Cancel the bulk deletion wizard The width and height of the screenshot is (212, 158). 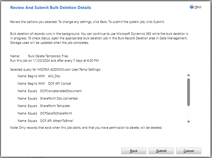(189, 151)
